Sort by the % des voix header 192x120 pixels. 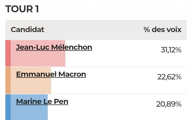pyautogui.click(x=162, y=29)
